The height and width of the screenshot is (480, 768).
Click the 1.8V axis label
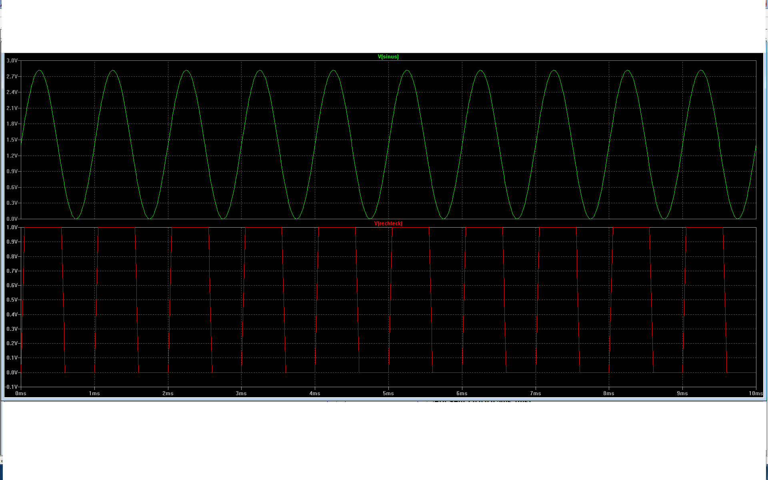tap(12, 124)
